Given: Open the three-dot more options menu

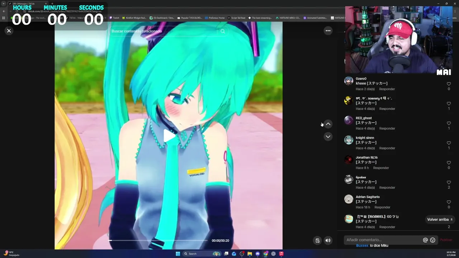Looking at the screenshot, I should [x=328, y=31].
